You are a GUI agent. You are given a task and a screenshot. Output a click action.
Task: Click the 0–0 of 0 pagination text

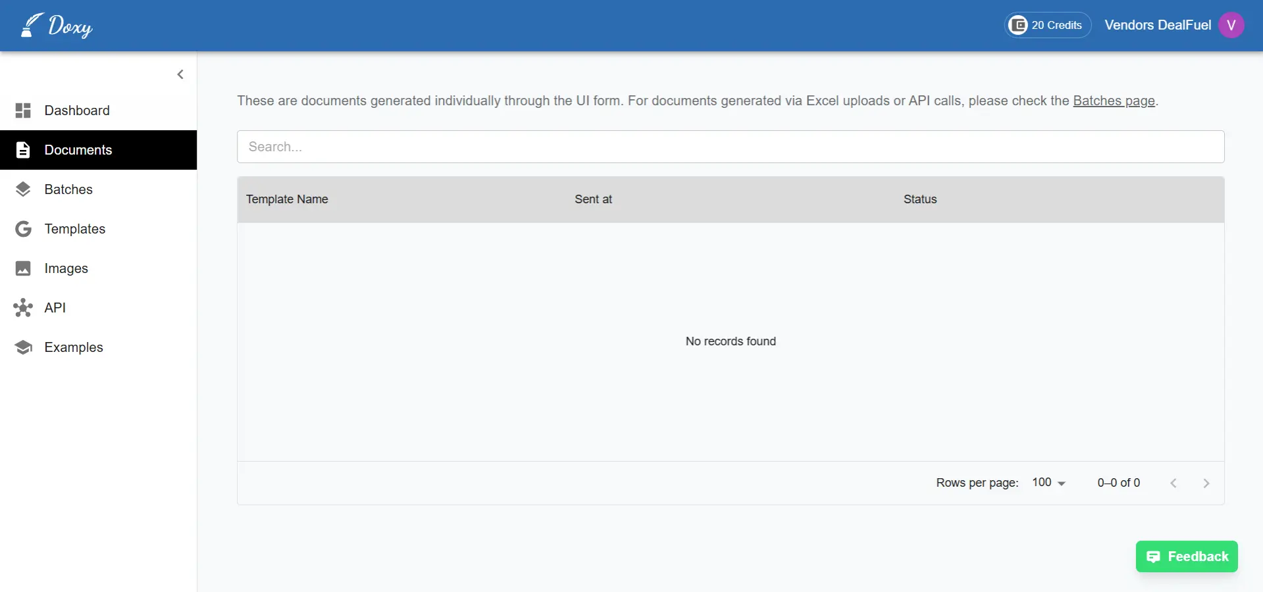[1118, 483]
